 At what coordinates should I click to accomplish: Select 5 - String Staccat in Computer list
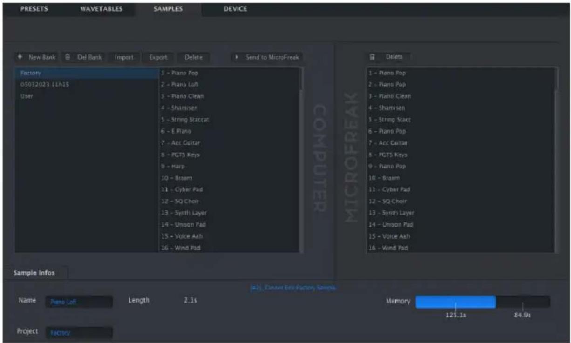click(x=229, y=120)
